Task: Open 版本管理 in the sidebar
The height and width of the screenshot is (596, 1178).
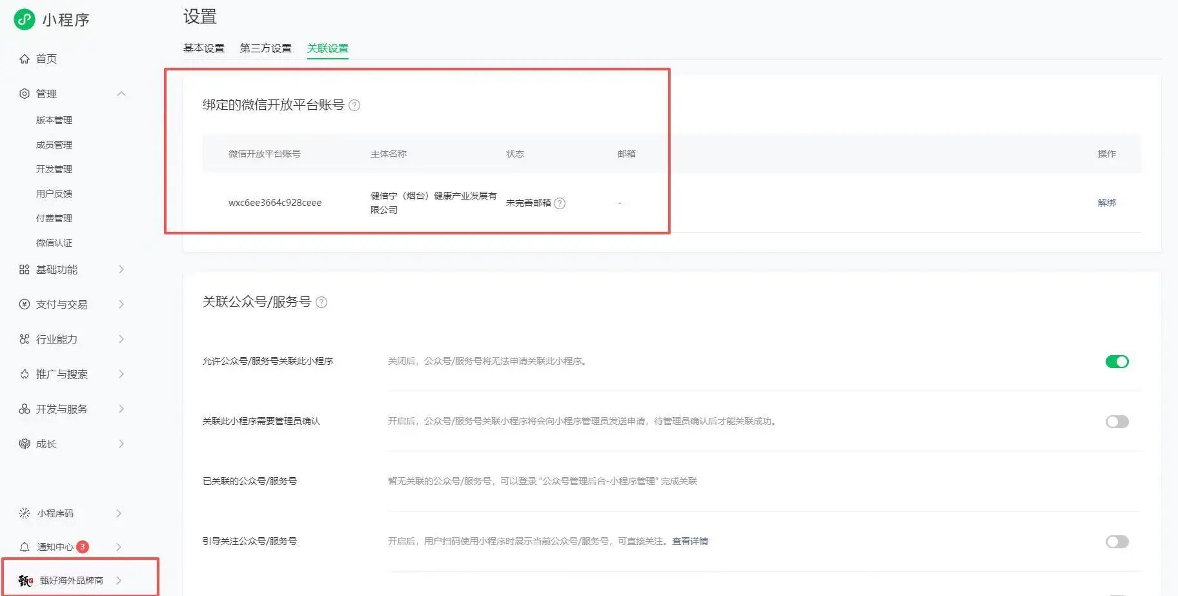Action: 54,120
